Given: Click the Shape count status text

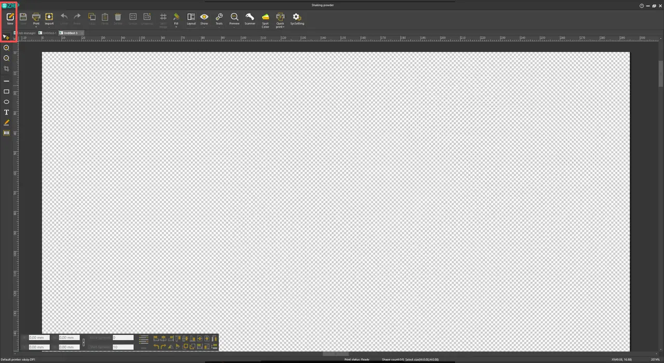Looking at the screenshot, I should 393,359.
